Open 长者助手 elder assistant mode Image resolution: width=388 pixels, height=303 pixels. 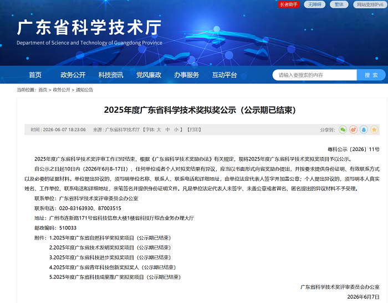[289, 4]
